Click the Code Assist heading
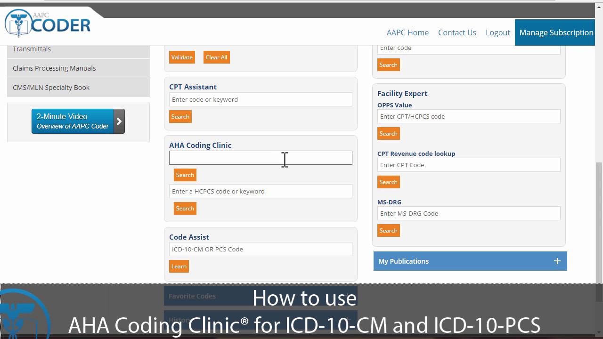603x339 pixels. 189,237
